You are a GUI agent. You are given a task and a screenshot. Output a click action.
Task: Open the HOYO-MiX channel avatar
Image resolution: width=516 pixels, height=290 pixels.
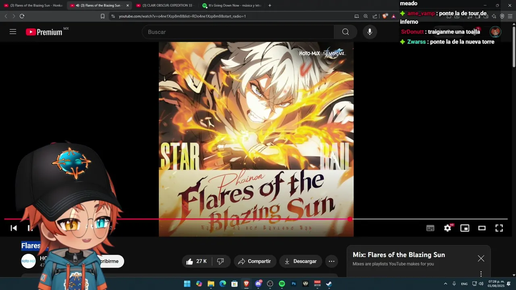(28, 261)
